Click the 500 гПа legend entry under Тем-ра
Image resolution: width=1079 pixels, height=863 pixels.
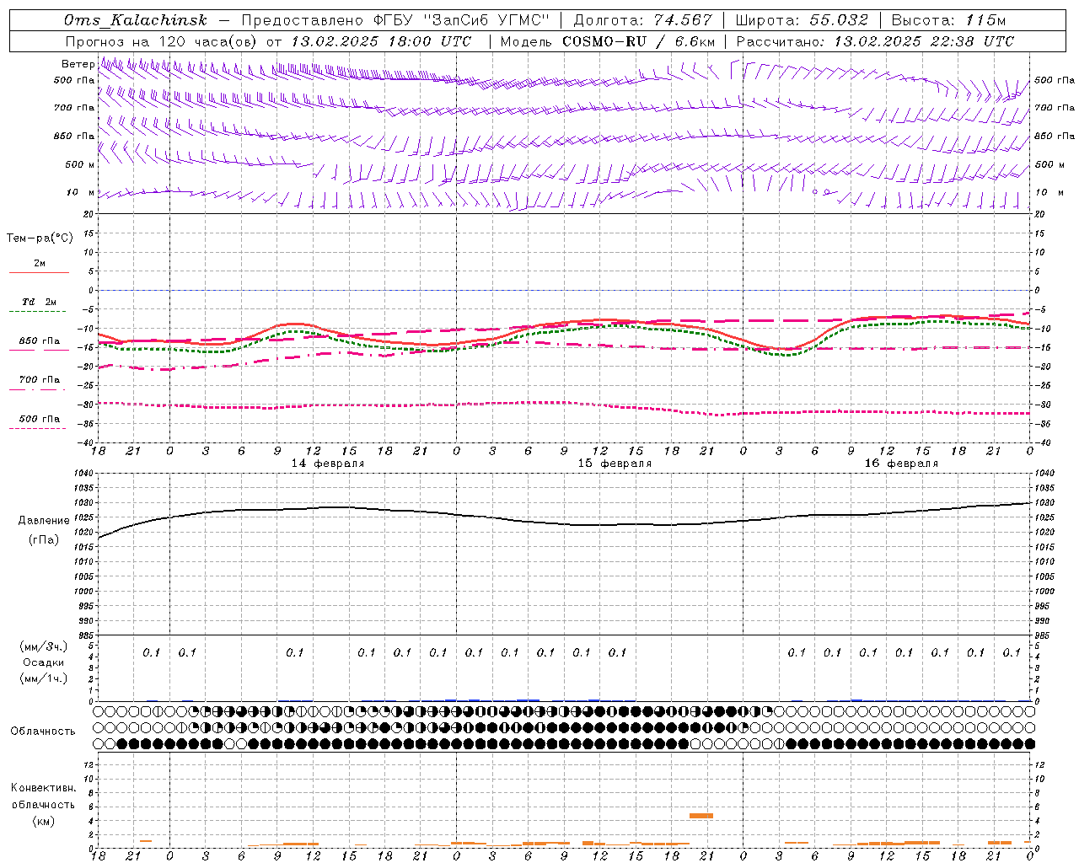pos(40,419)
